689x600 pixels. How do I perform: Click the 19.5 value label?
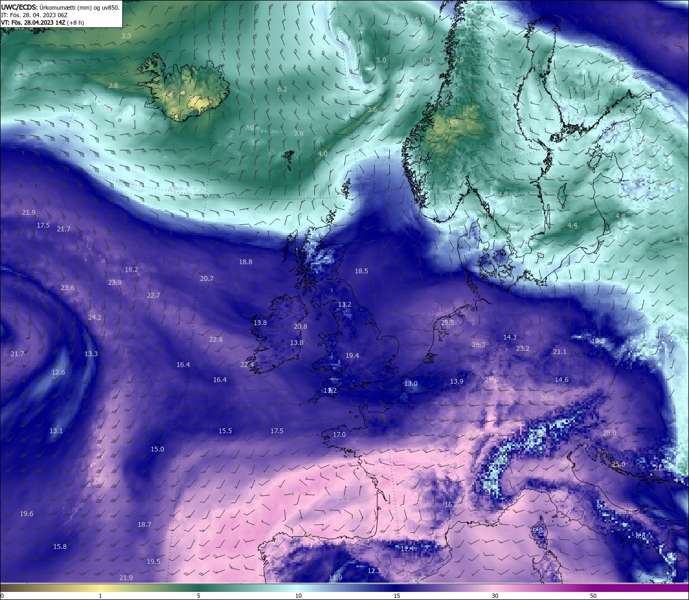pos(153,562)
